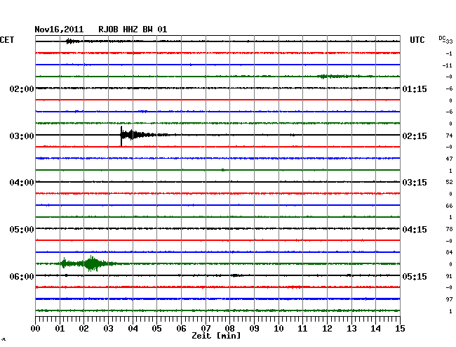Click the 03:15 UTC time label

(x=415, y=183)
